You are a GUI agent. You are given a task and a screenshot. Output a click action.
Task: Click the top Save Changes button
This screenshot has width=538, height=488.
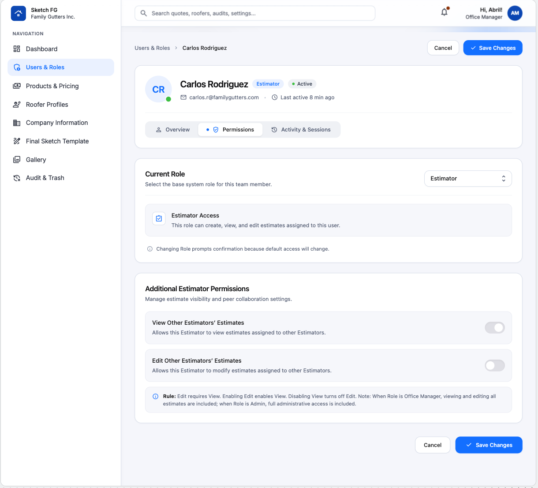pyautogui.click(x=493, y=48)
